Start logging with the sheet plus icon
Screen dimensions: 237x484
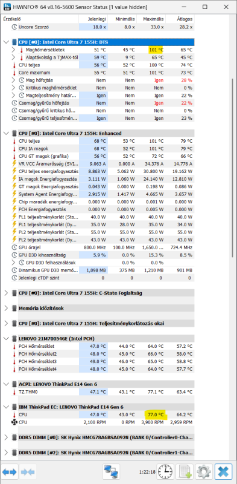click(185, 471)
